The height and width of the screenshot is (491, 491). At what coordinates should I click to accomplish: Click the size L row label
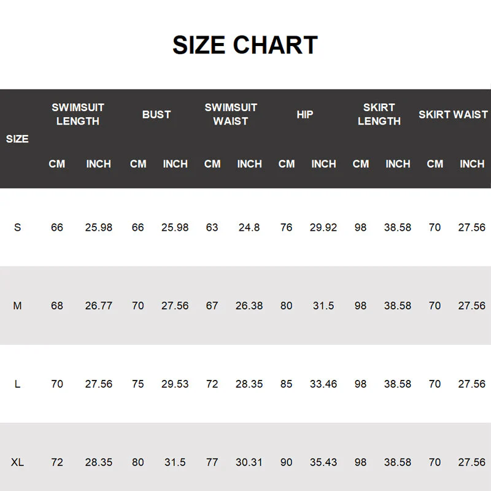pos(17,384)
